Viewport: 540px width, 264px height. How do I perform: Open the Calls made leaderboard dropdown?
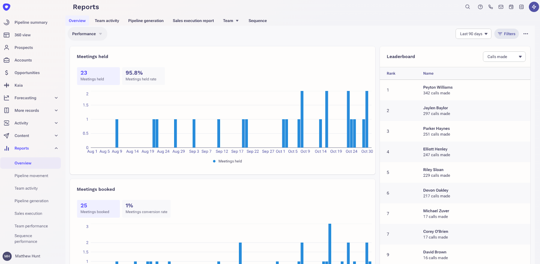tap(504, 57)
